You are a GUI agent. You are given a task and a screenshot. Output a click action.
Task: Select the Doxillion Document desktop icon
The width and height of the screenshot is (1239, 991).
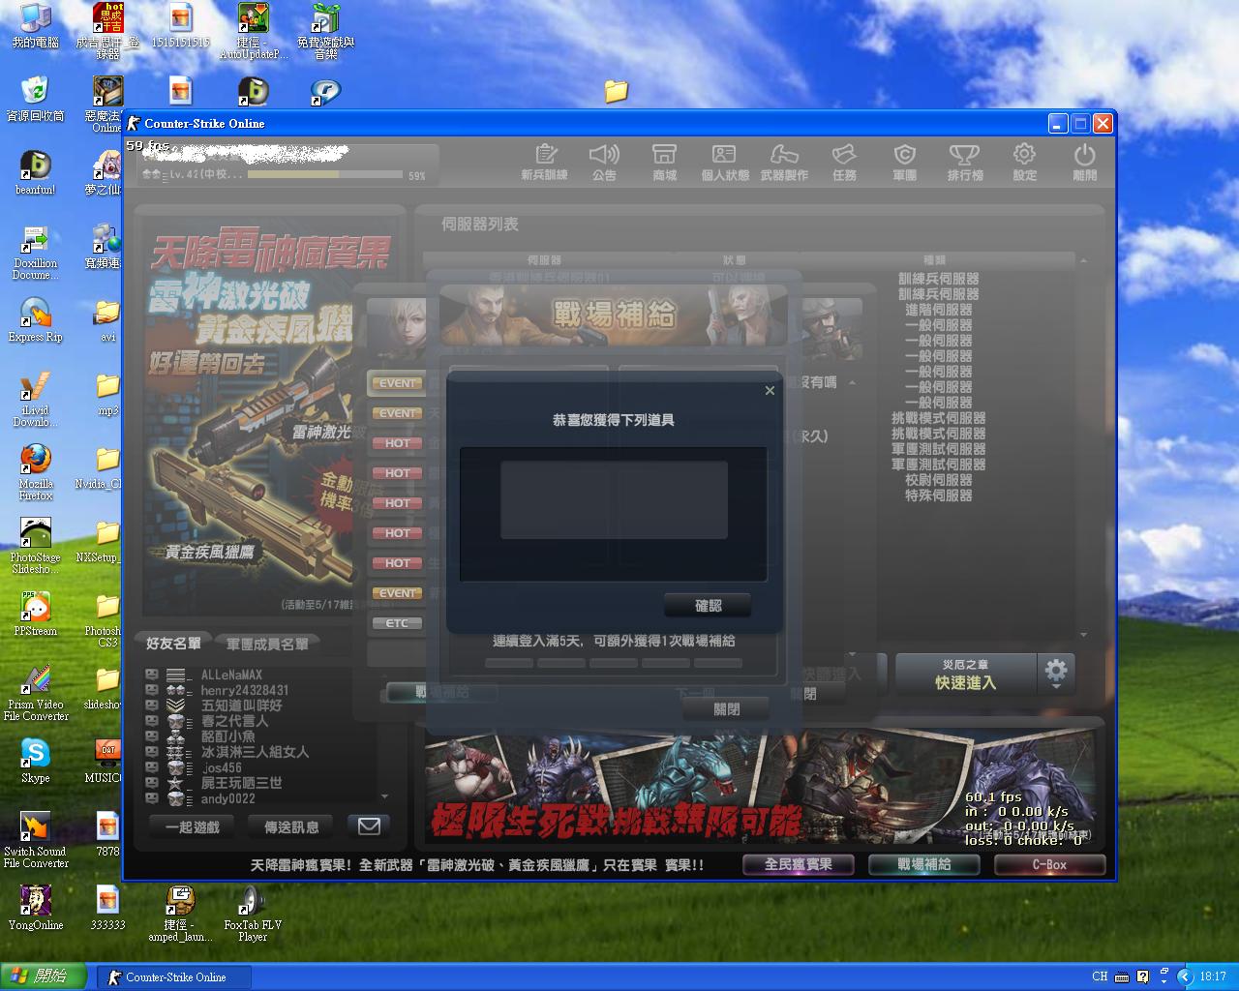coord(36,252)
